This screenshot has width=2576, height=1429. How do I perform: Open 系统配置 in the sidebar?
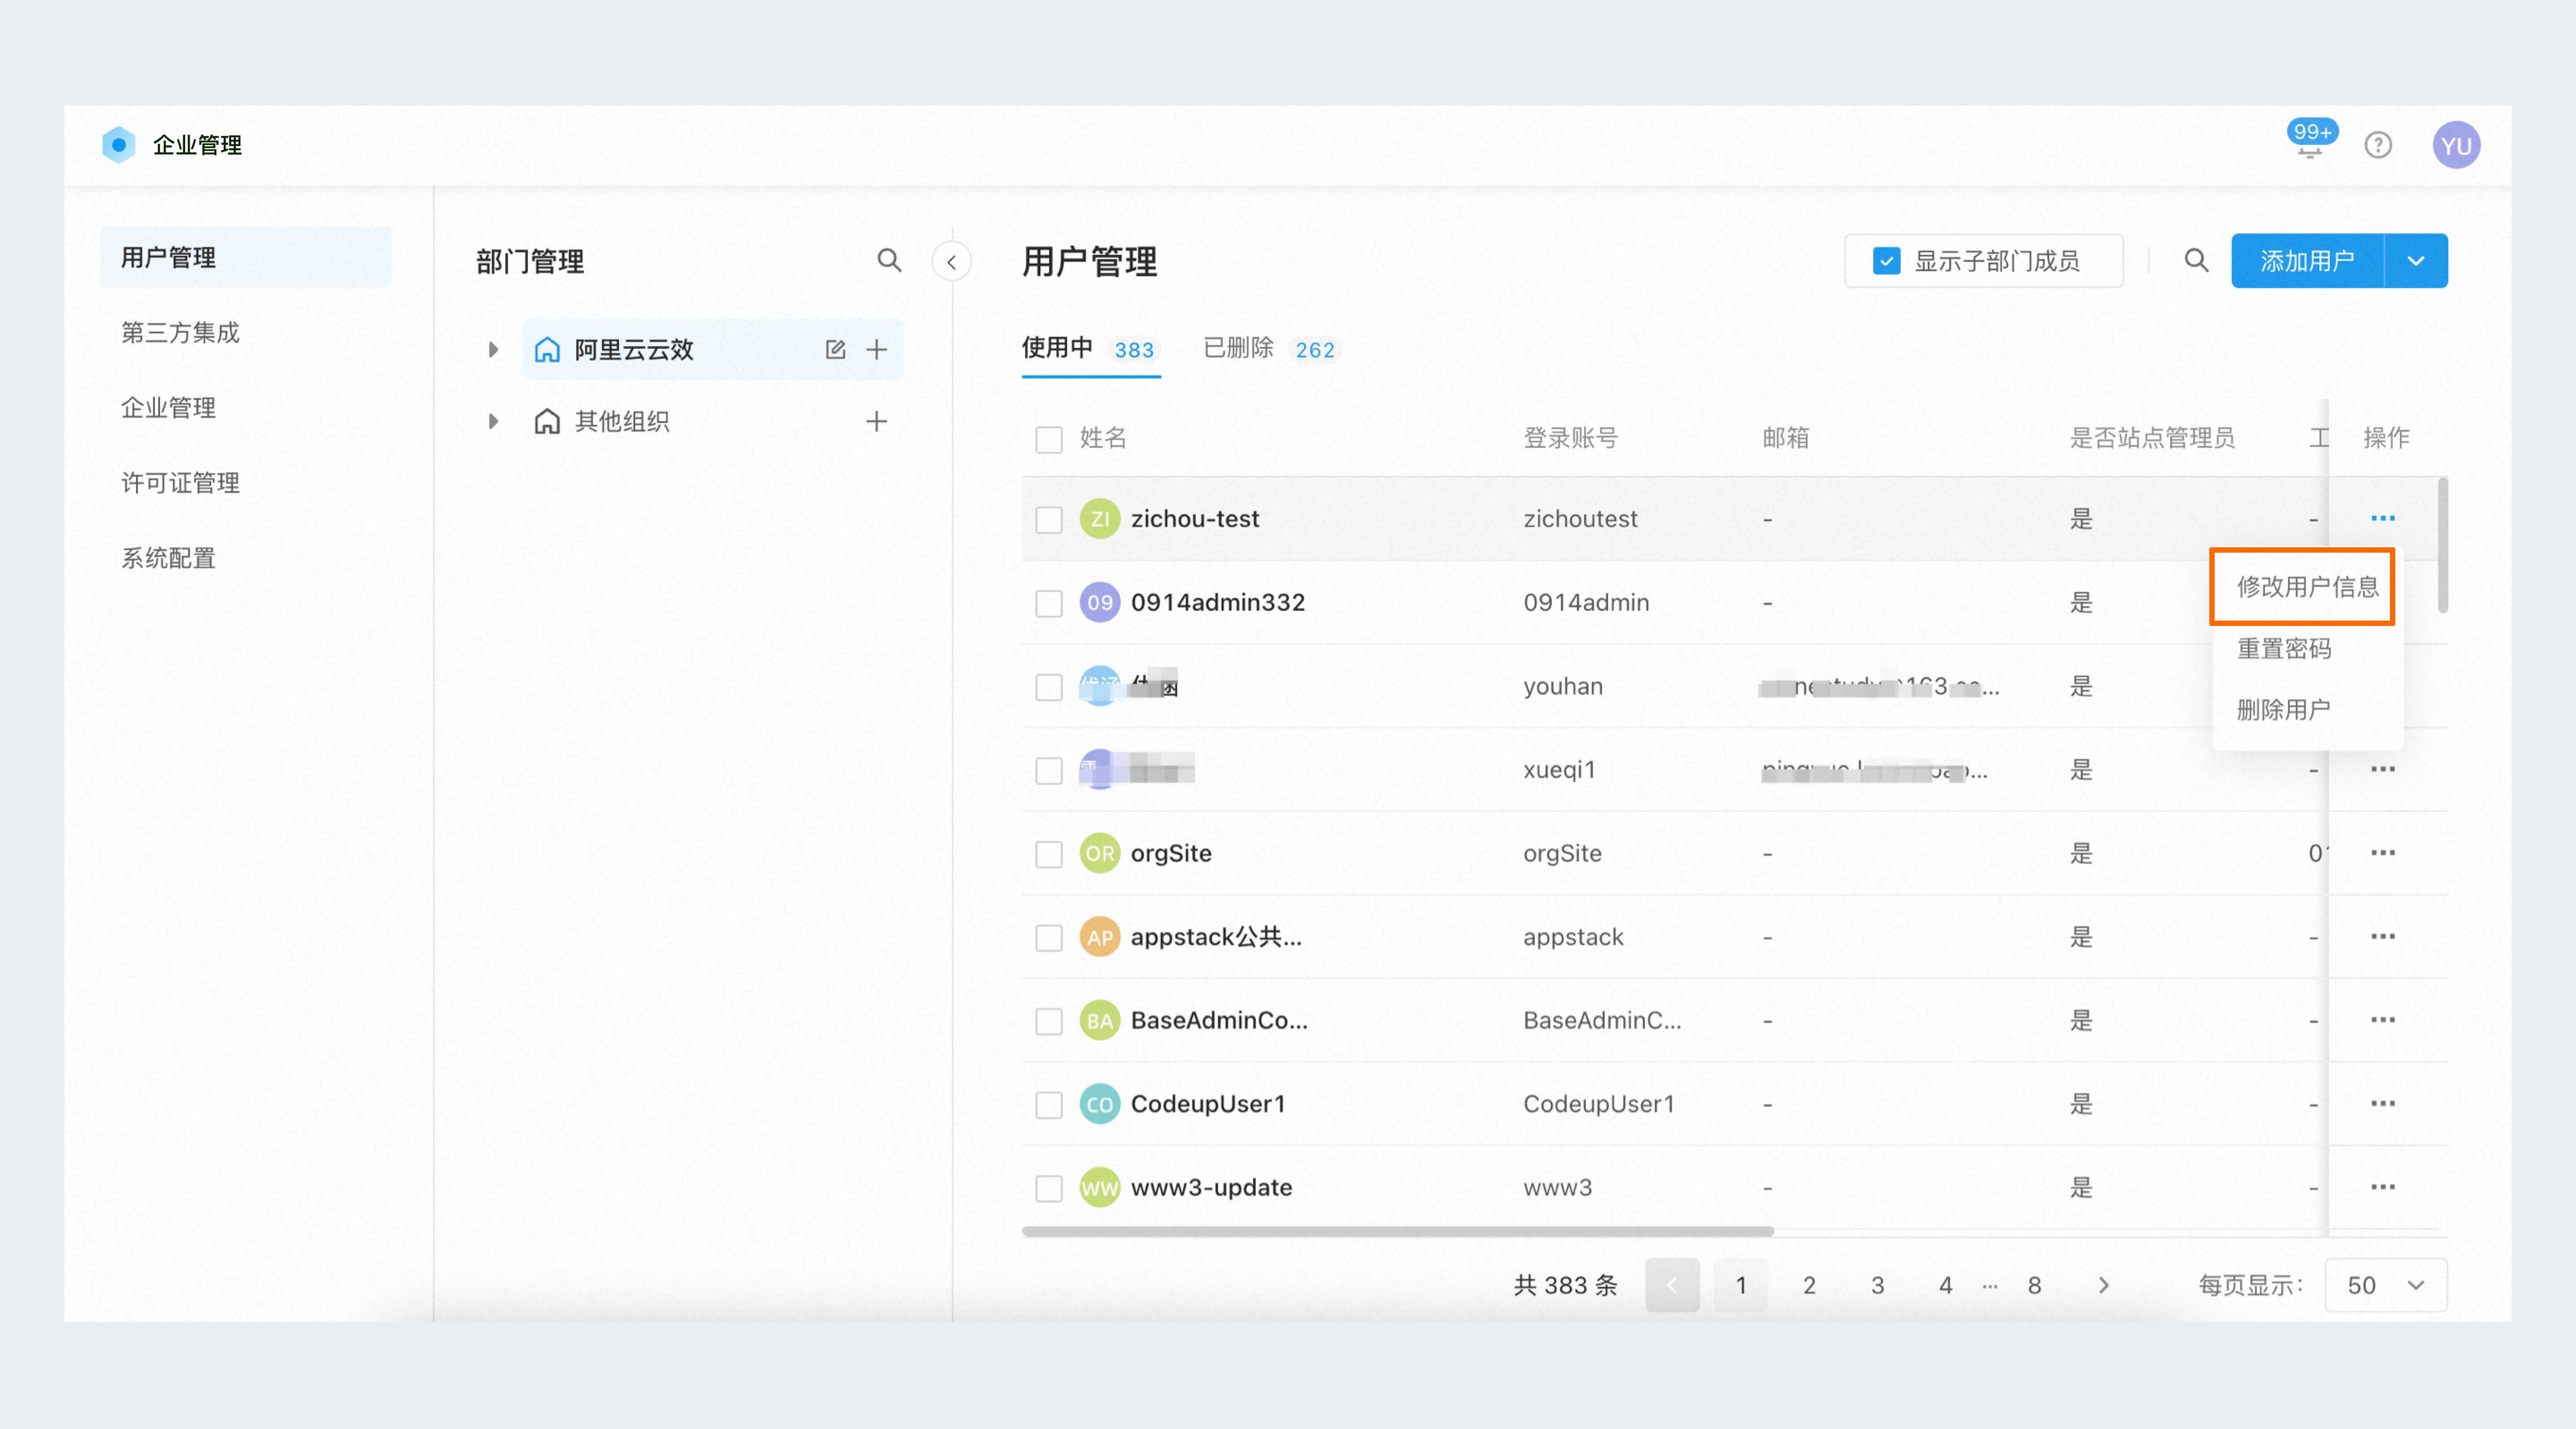click(168, 558)
